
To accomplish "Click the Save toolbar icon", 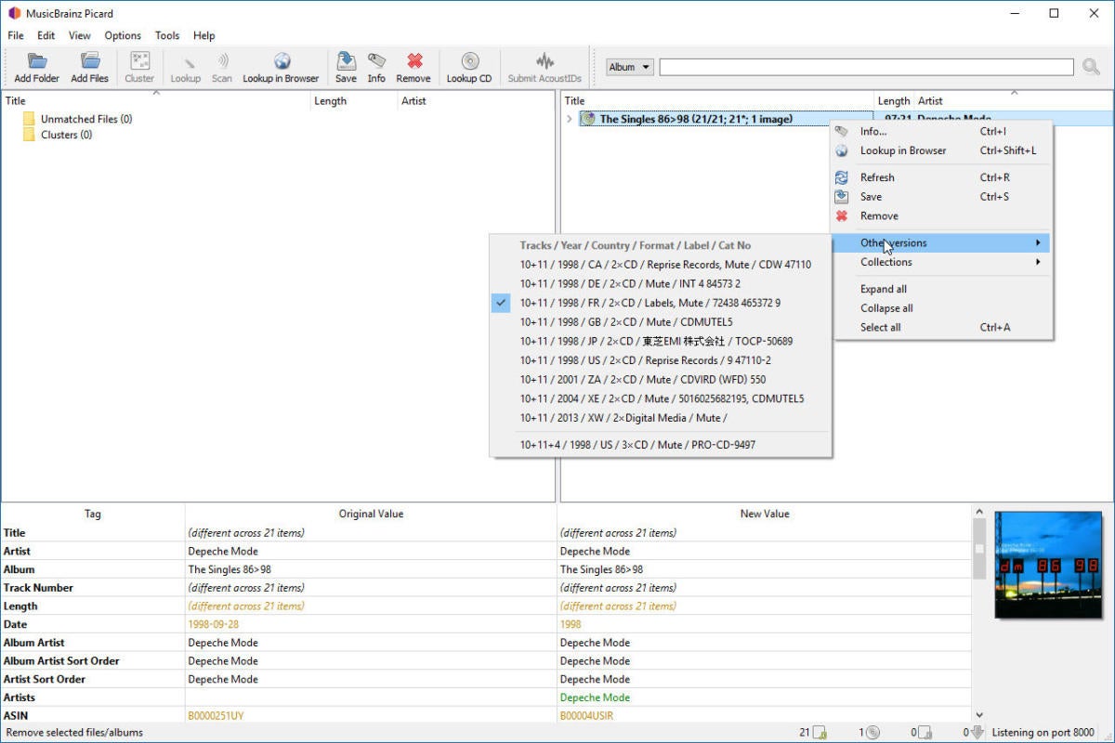I will pos(346,61).
